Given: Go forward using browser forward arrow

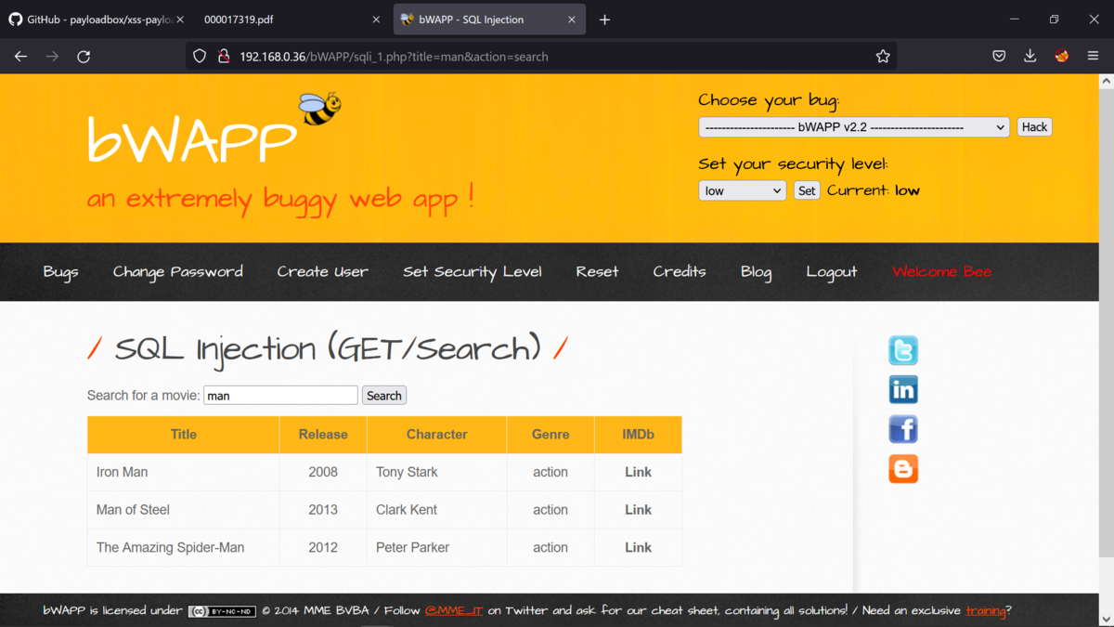Looking at the screenshot, I should point(52,56).
